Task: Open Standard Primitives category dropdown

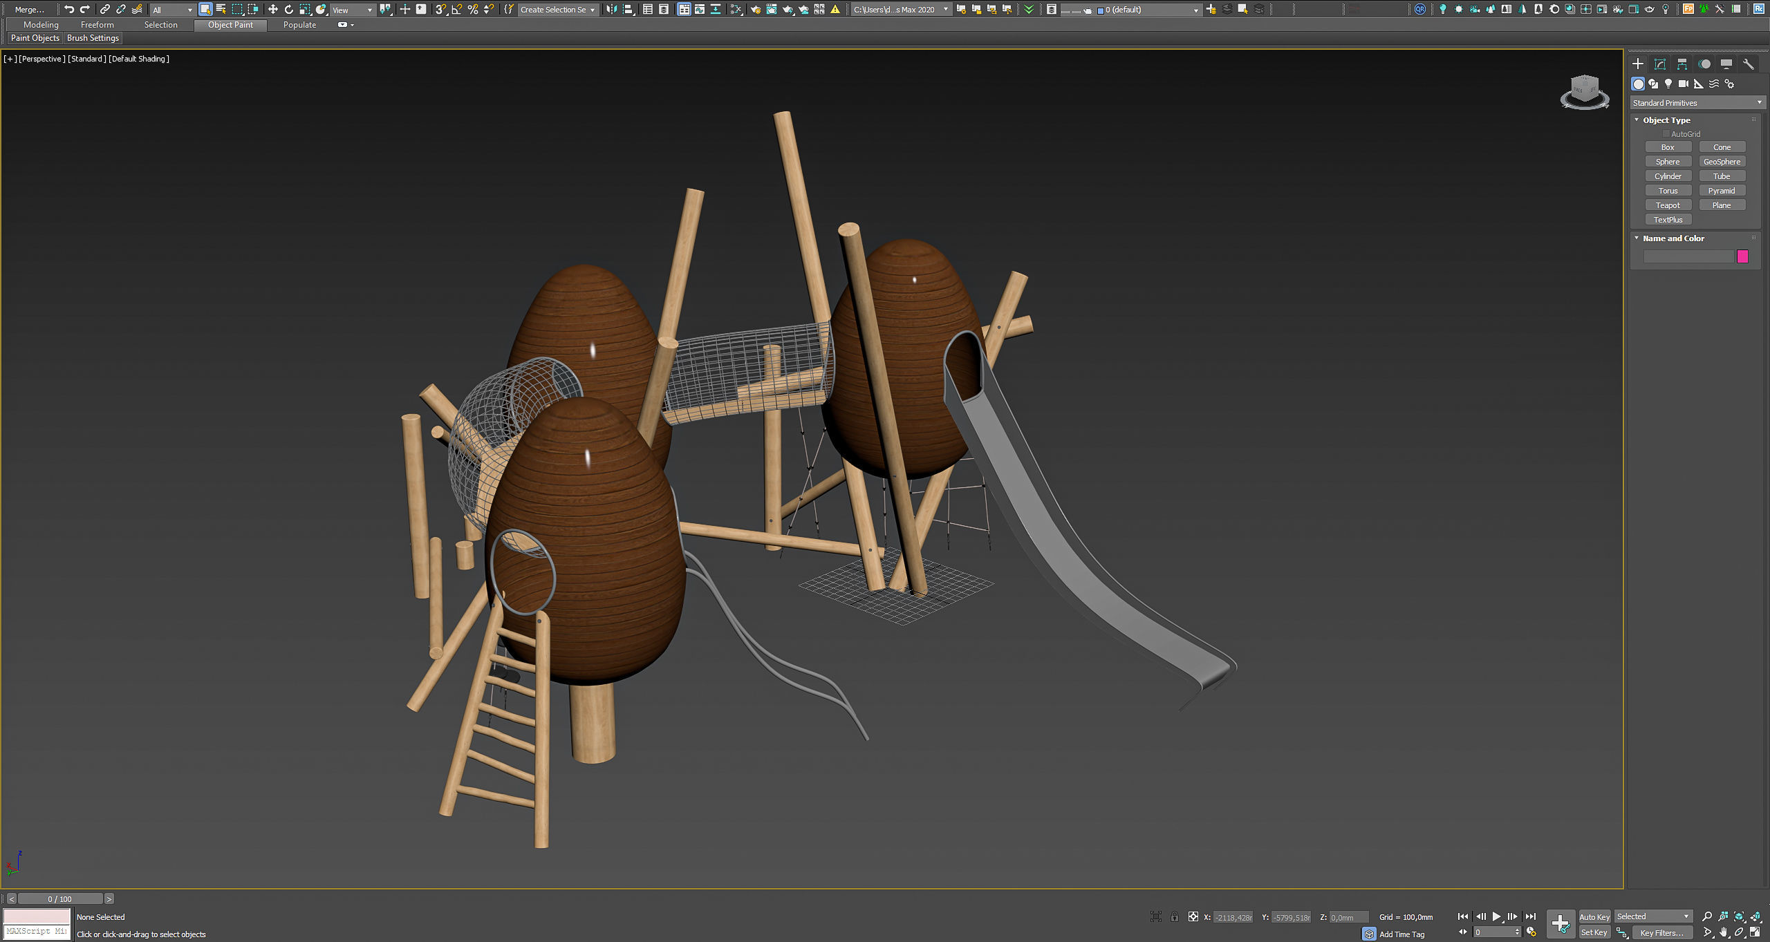Action: 1697,103
